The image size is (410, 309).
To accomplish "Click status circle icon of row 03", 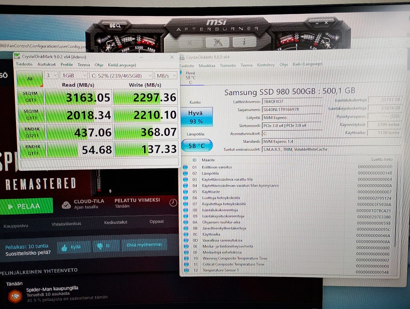I will pos(185,180).
